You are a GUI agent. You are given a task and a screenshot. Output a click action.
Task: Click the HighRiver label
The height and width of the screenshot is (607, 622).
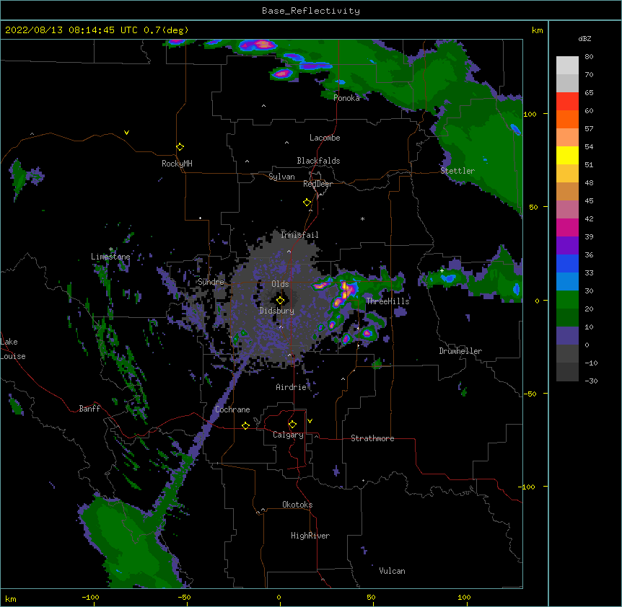[310, 536]
